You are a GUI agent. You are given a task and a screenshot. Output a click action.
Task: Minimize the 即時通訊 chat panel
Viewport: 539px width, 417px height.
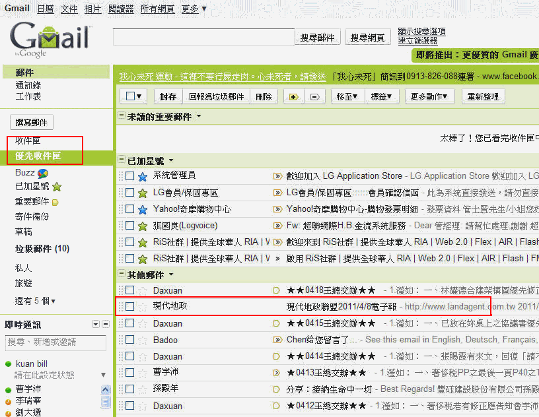point(106,324)
